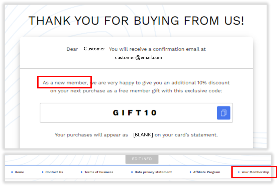Open the Contact Us link
The height and width of the screenshot is (186, 277).
pos(54,172)
